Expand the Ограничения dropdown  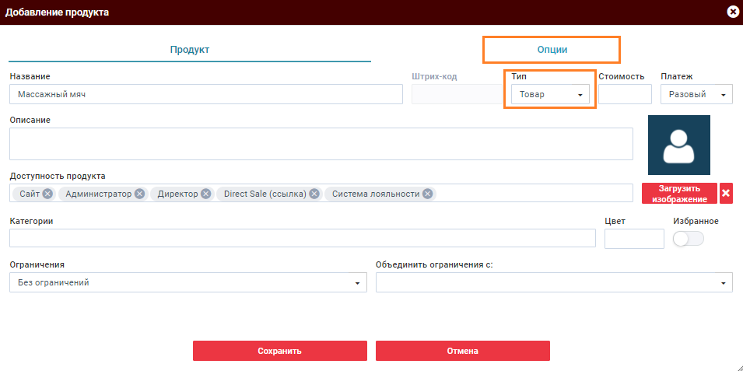(188, 282)
